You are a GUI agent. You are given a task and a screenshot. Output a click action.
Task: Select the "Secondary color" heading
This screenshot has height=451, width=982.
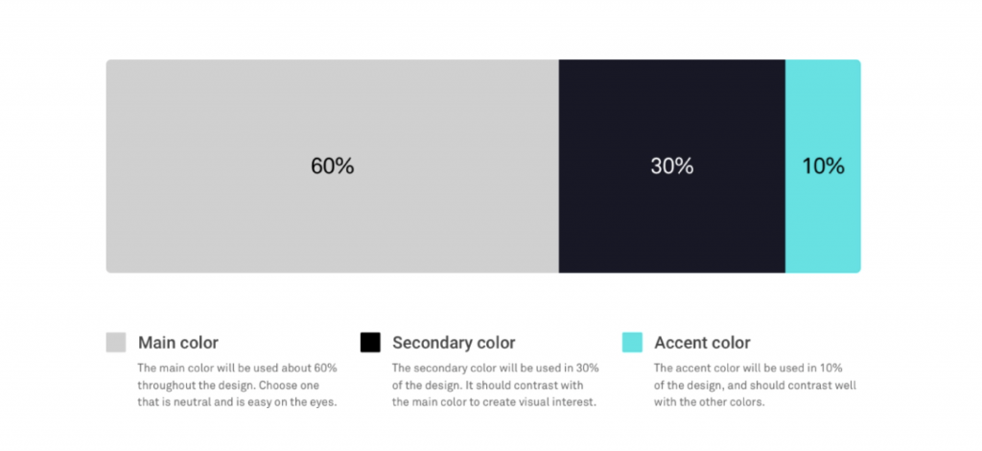point(454,343)
